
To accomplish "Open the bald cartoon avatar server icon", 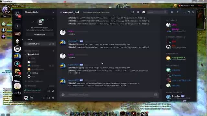I will (x=17, y=86).
